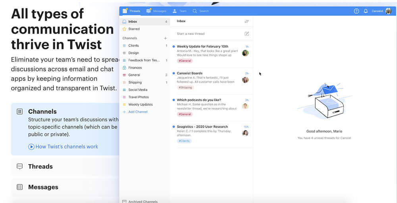Screen dimensions: 397x203
Task: Open How Twist's channels work link
Action: pos(67,147)
